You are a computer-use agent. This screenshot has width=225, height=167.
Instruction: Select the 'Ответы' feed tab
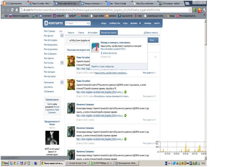click(x=81, y=32)
